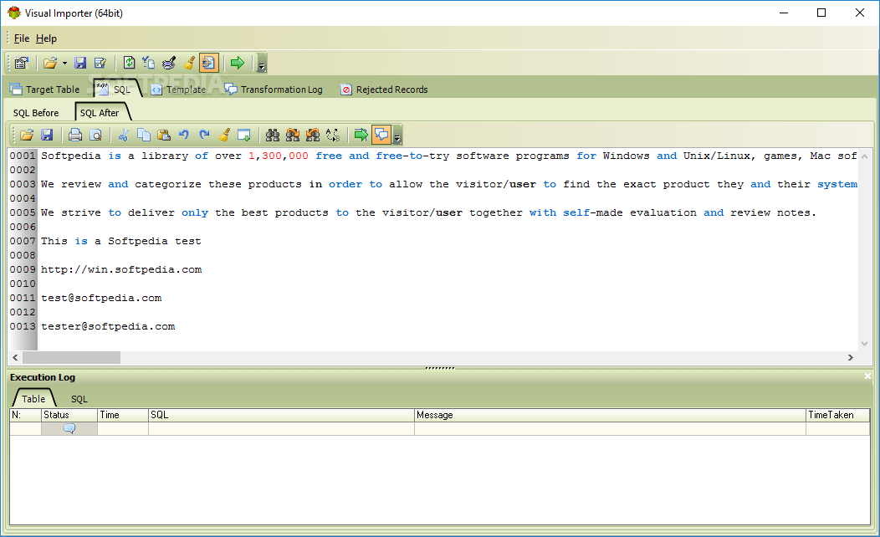The image size is (880, 537).
Task: Click the 'http://win.softpedia.com' line
Action: 121,269
